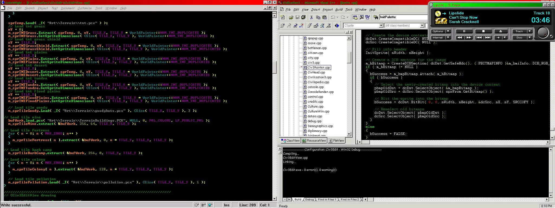Click the Window List icon in toolbar

(x=367, y=17)
